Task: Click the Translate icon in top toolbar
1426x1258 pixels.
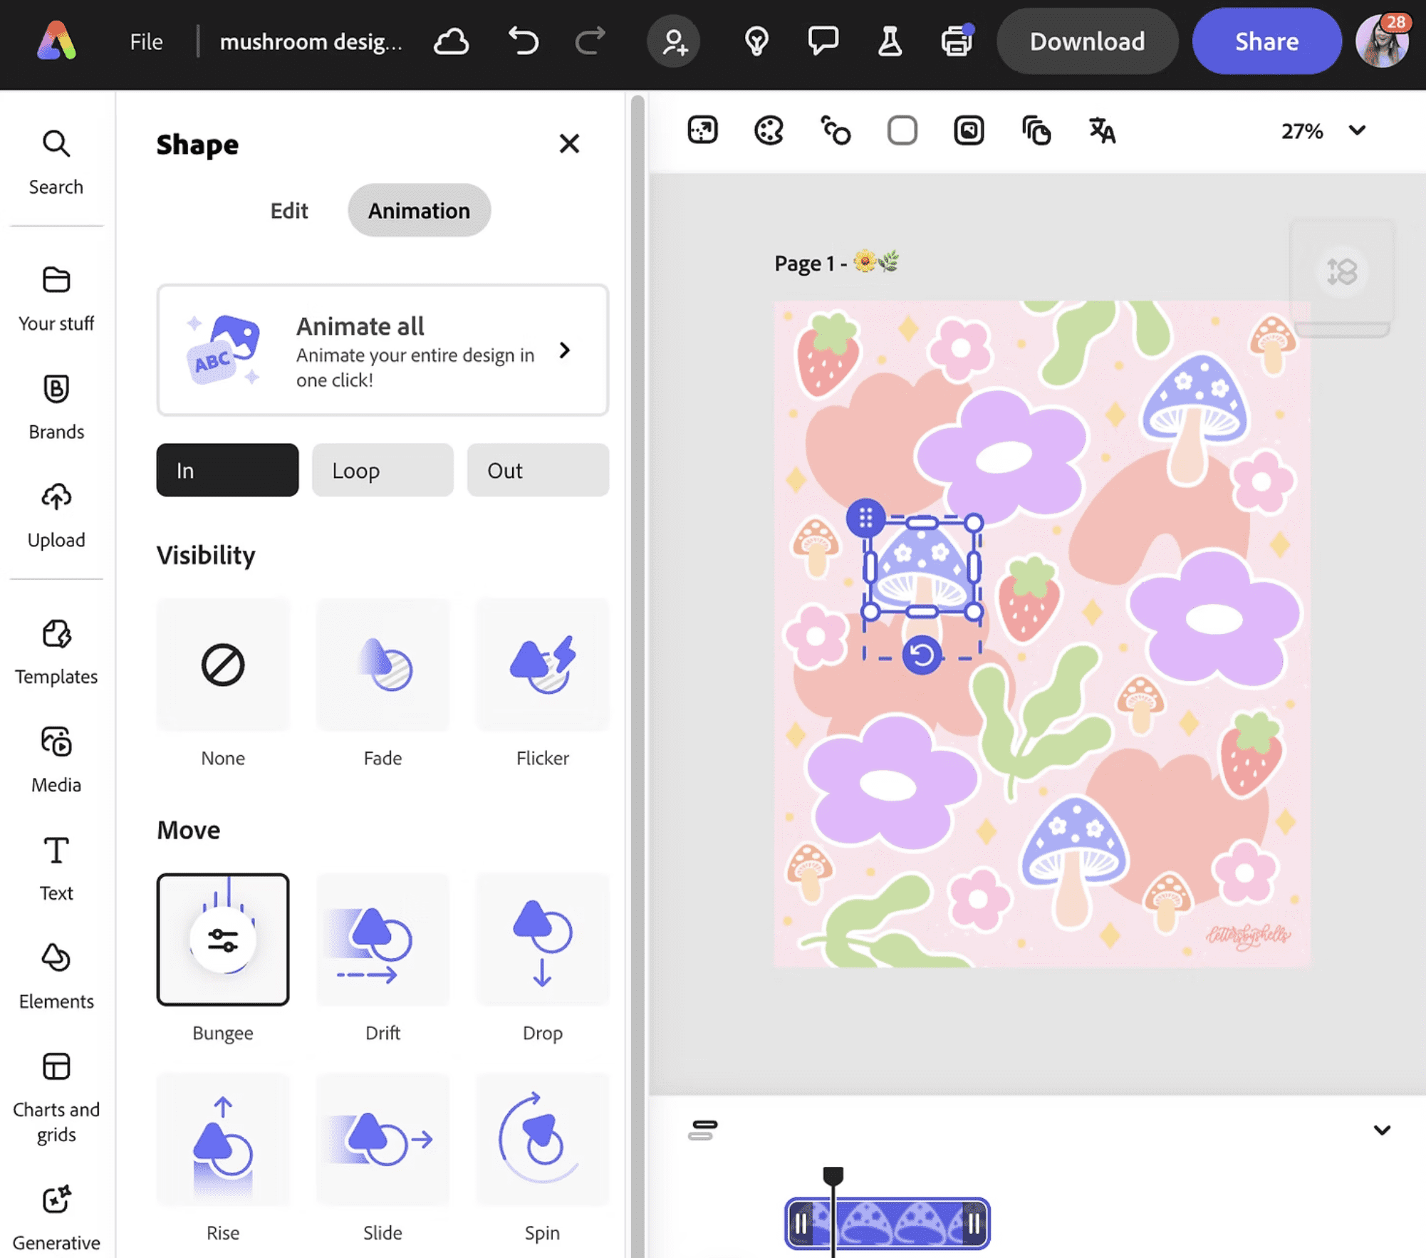Action: click(x=1102, y=131)
